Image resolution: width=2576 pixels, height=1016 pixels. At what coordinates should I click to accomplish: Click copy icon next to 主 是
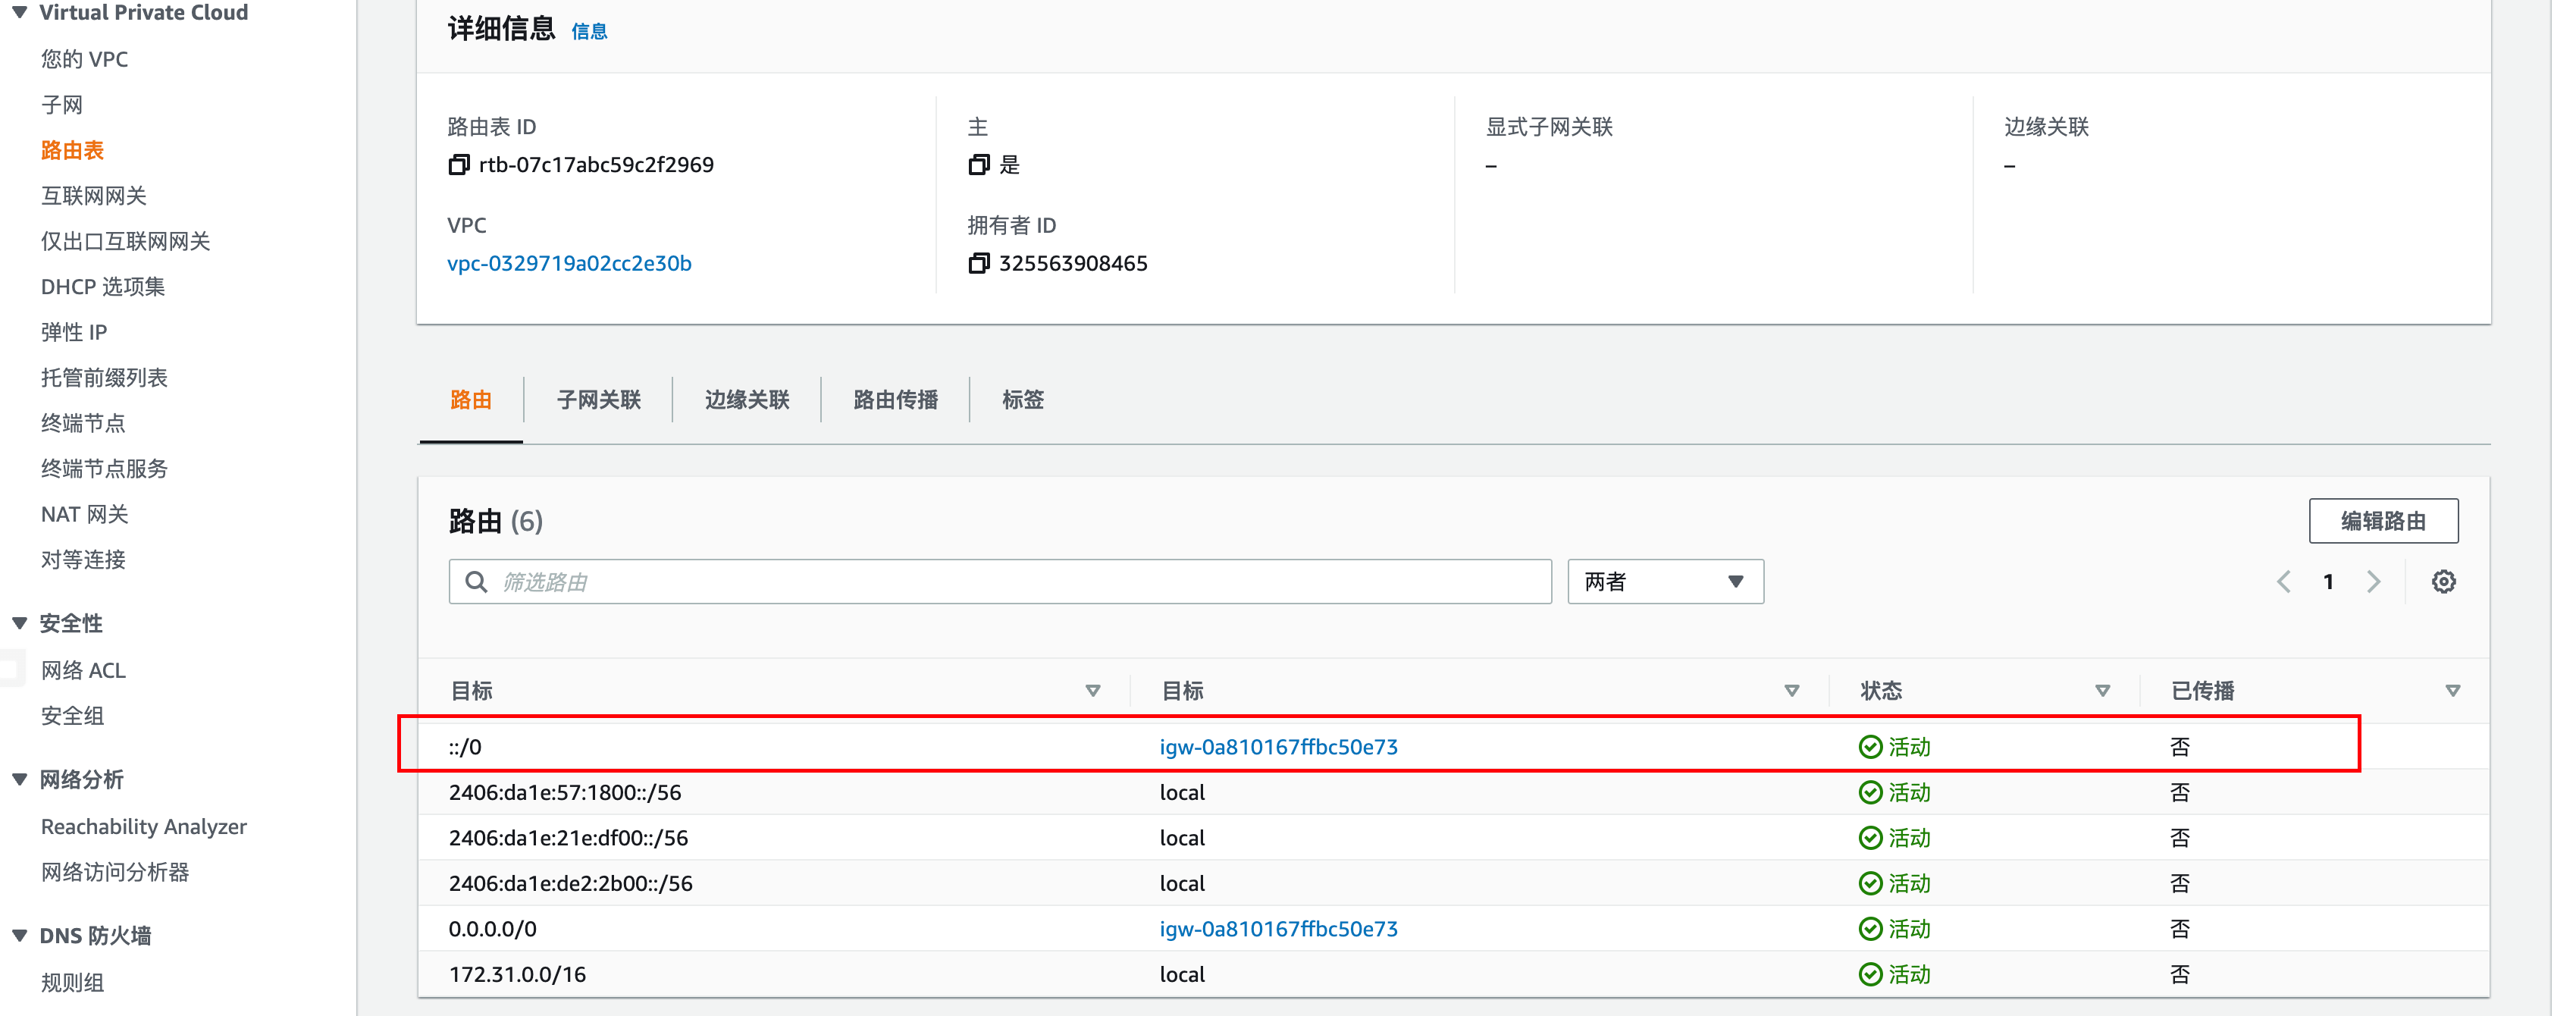click(978, 165)
